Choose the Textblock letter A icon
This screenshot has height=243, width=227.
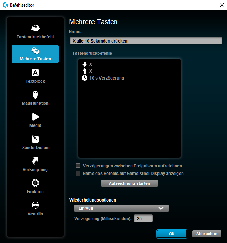(35, 73)
